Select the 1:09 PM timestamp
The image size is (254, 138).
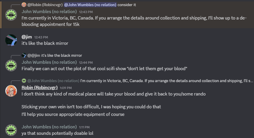coord(66,88)
